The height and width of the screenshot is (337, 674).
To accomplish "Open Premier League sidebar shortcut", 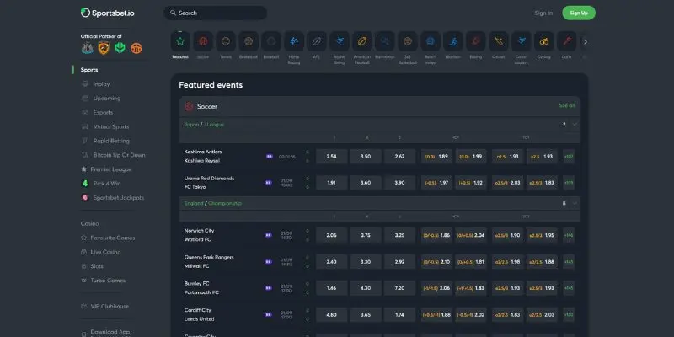I will point(111,169).
